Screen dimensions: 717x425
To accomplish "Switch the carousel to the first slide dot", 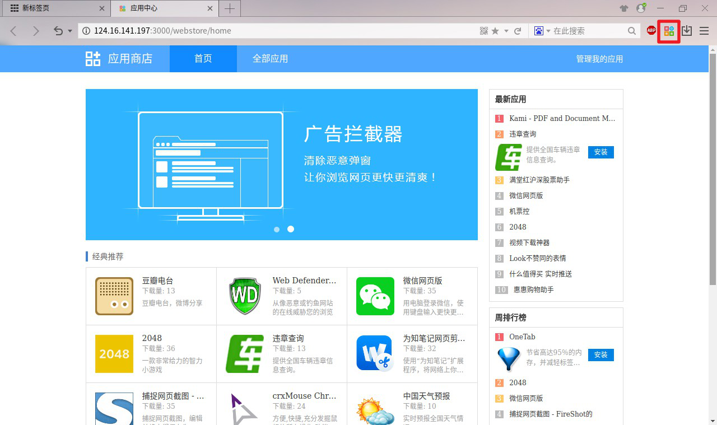I will click(277, 229).
